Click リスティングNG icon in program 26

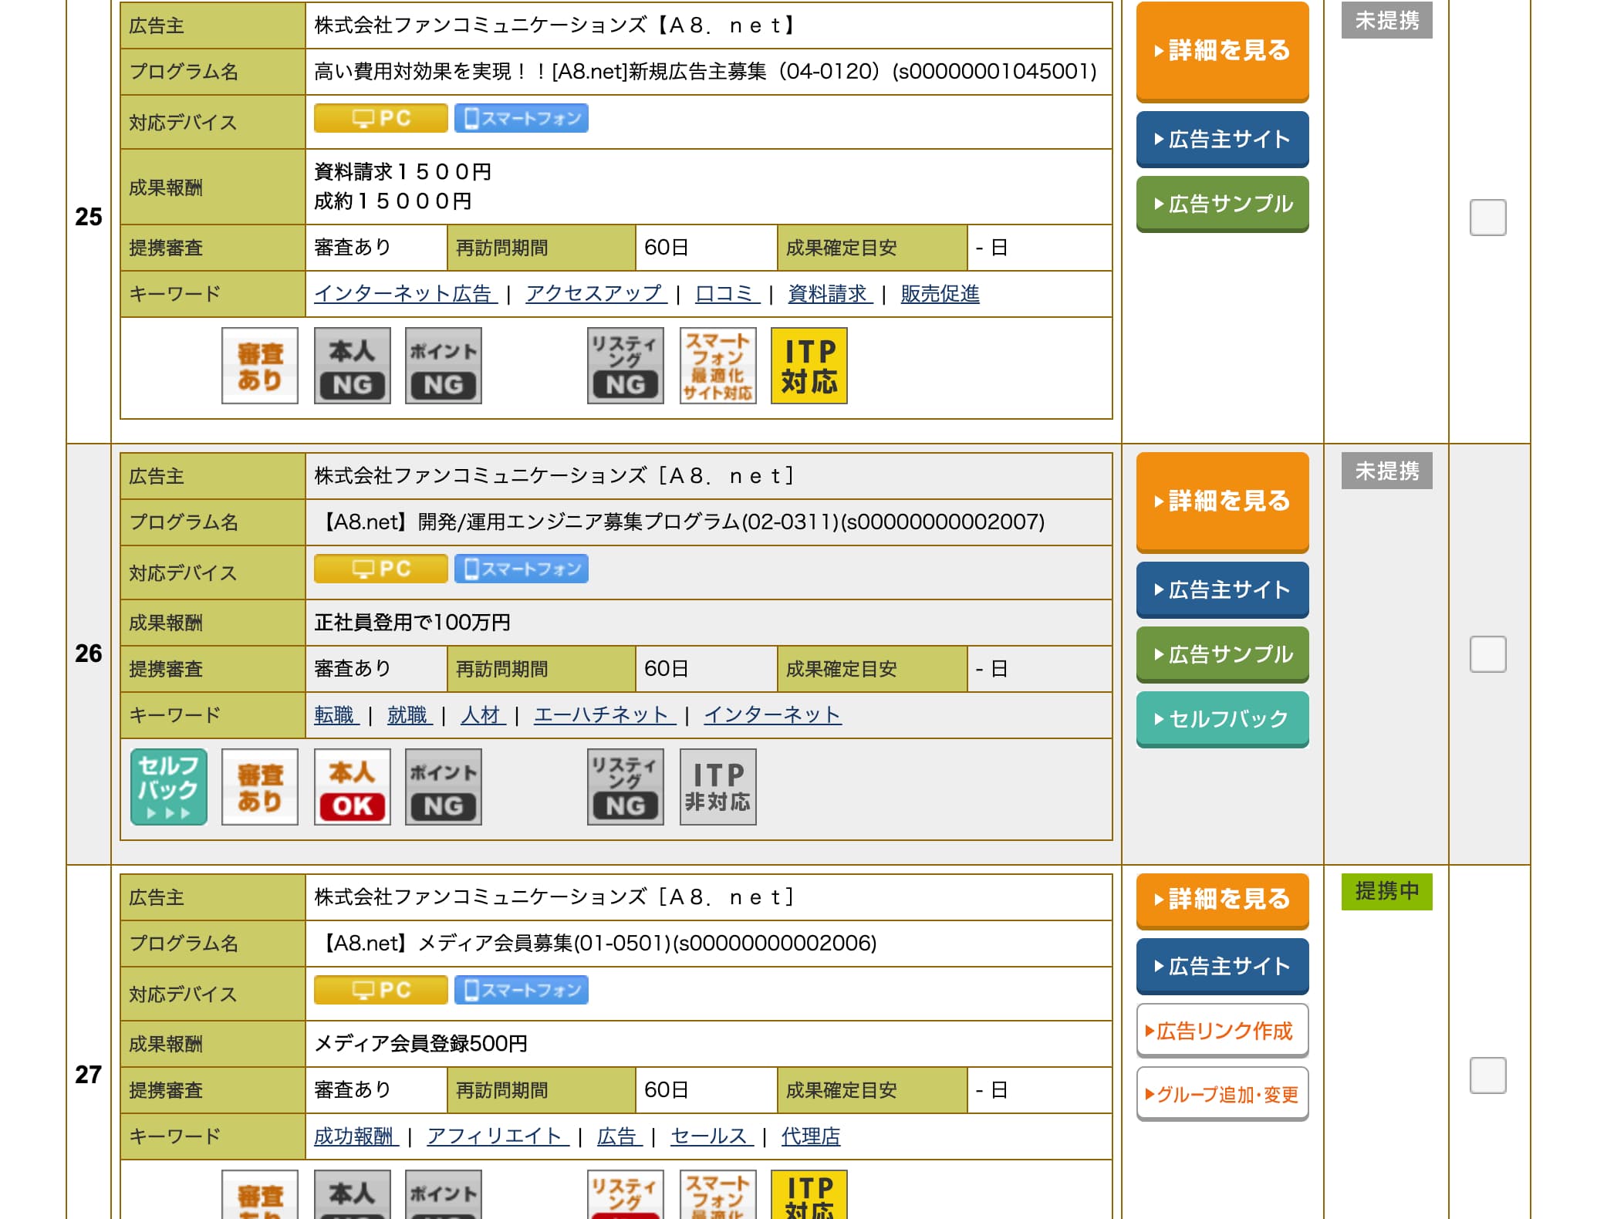(x=626, y=787)
